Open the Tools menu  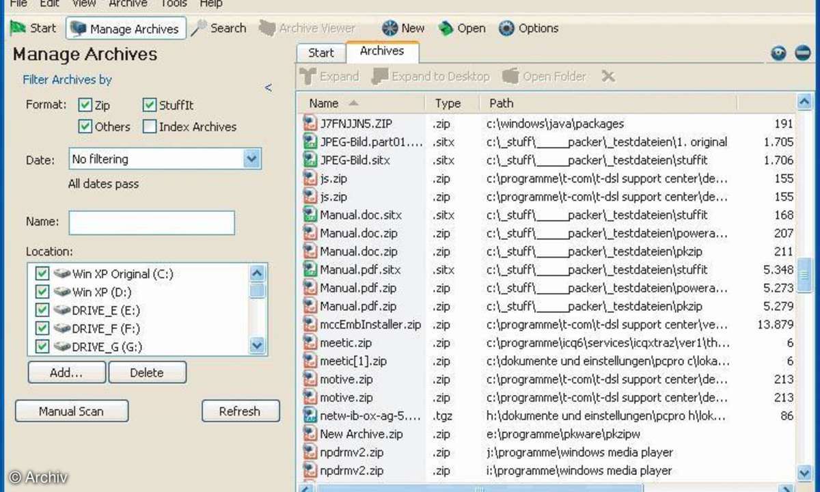click(174, 3)
